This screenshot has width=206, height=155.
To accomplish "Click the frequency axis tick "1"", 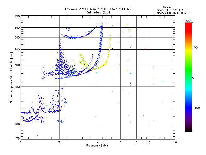I will (x=21, y=142).
